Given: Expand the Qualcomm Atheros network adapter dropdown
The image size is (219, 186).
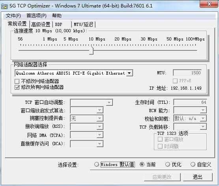Looking at the screenshot, I should 129,73.
